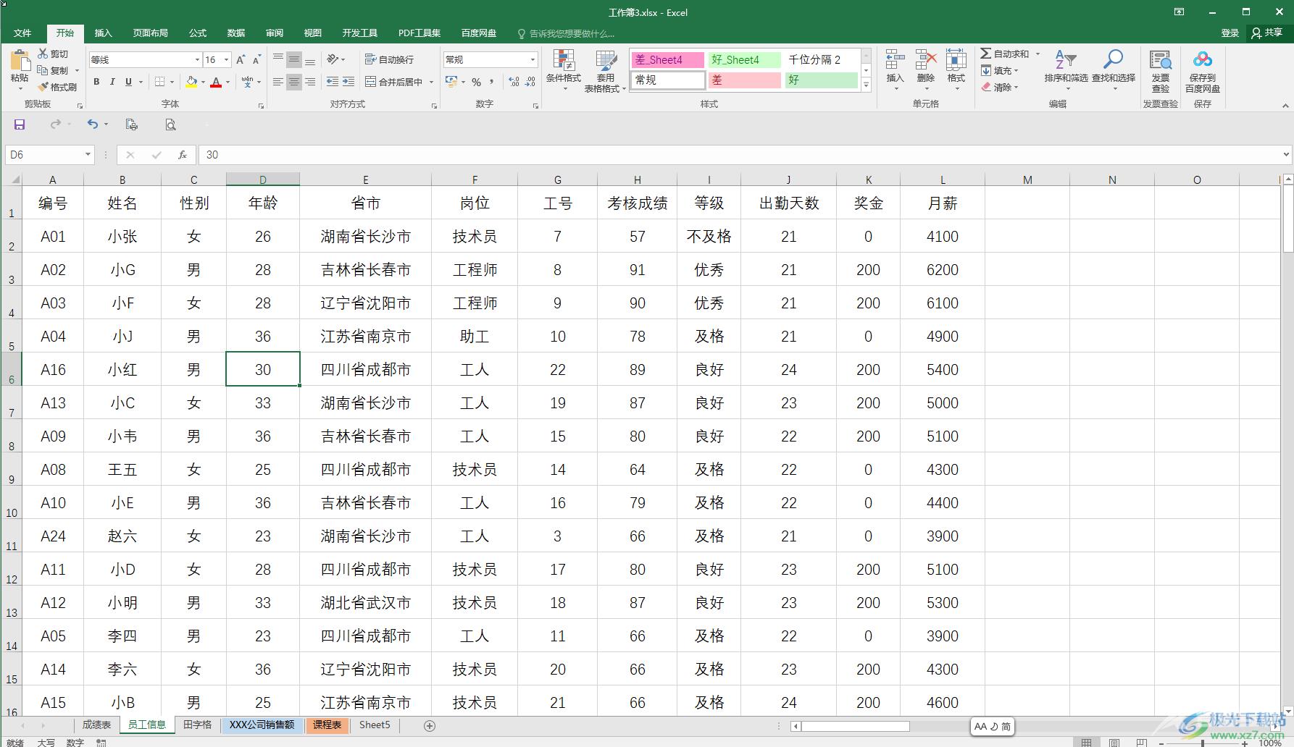This screenshot has height=747, width=1294.
Task: Open Conditional Formatting menu
Action: (563, 71)
